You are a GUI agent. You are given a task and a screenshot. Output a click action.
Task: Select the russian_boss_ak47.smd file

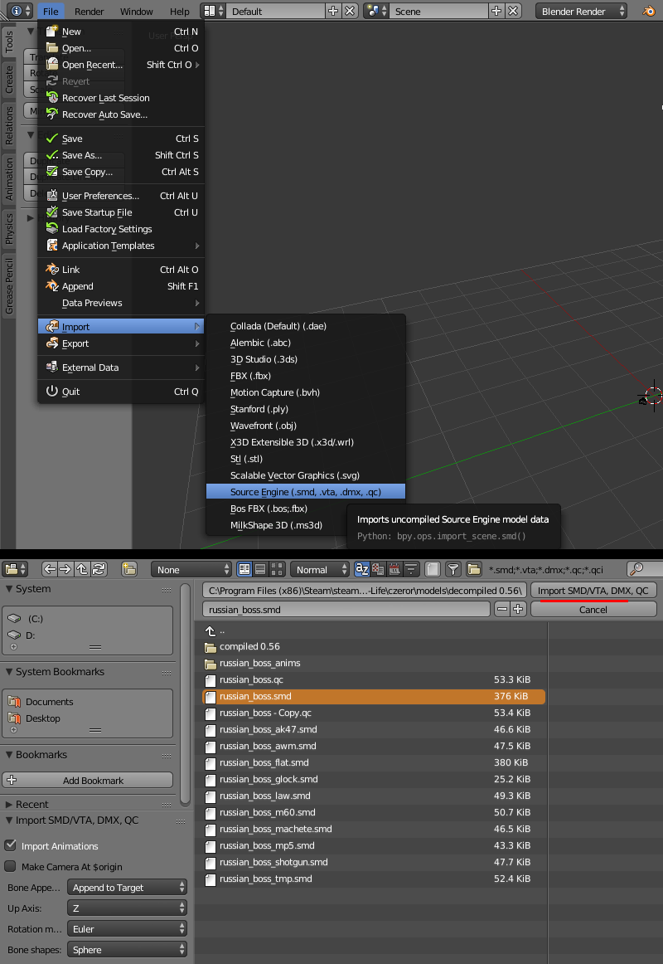(374, 729)
